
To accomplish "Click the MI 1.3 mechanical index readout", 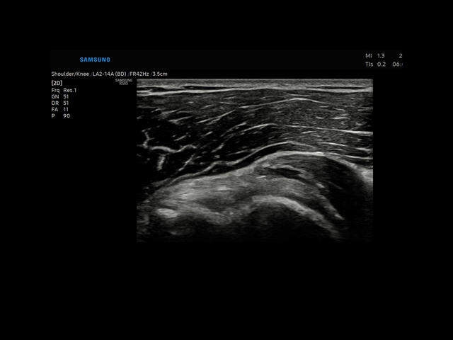I will click(375, 56).
